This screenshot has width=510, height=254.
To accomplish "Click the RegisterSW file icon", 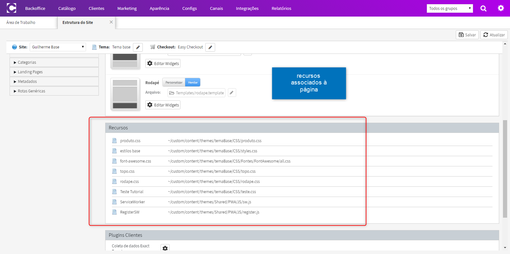I will coord(114,212).
